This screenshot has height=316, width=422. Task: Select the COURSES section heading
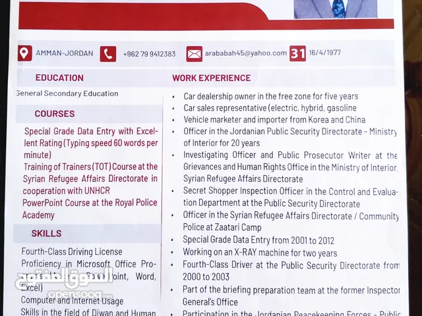pyautogui.click(x=55, y=113)
